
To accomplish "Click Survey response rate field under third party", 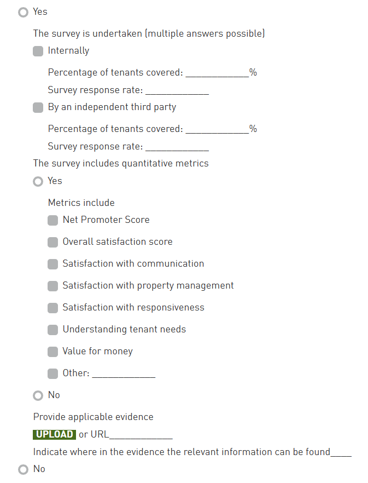I will 177,146.
